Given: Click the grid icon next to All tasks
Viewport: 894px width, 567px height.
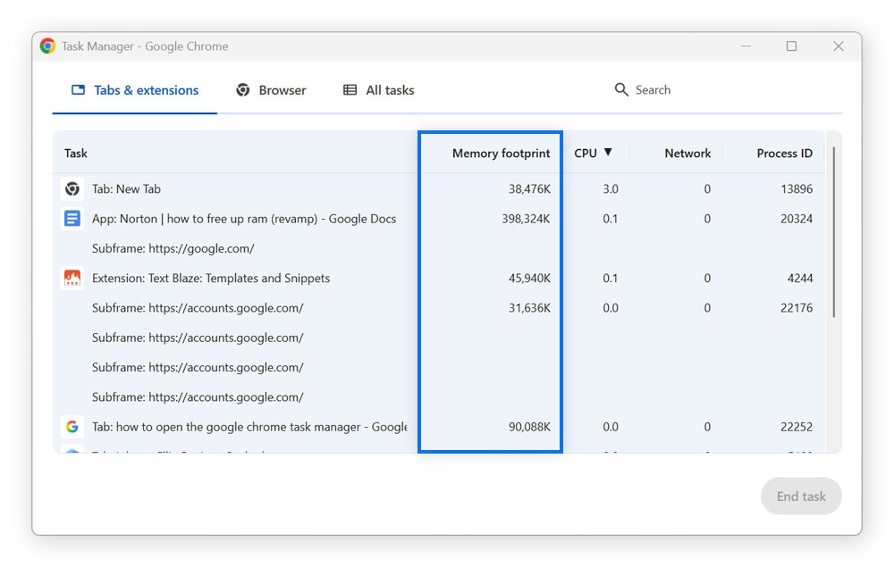Looking at the screenshot, I should (x=350, y=89).
